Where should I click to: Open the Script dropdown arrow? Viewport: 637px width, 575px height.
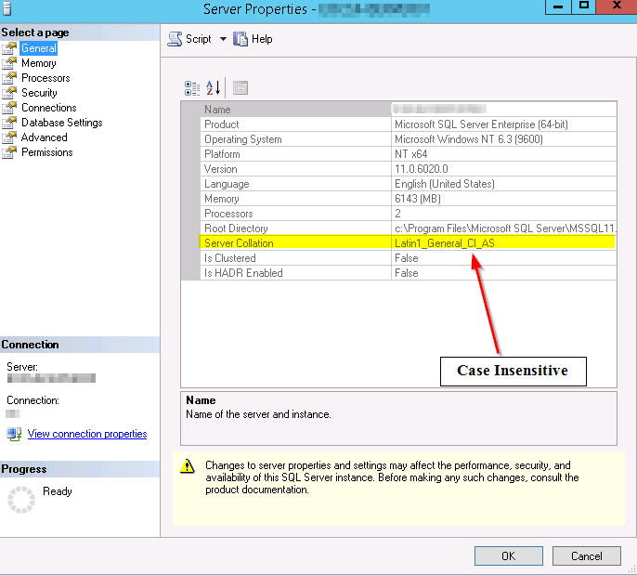click(223, 39)
